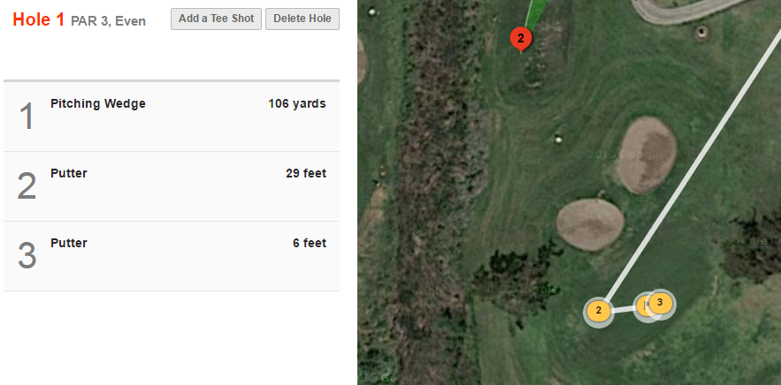Screen dimensions: 781x385
Task: Click the Add a Tee Shot button
Action: (216, 19)
